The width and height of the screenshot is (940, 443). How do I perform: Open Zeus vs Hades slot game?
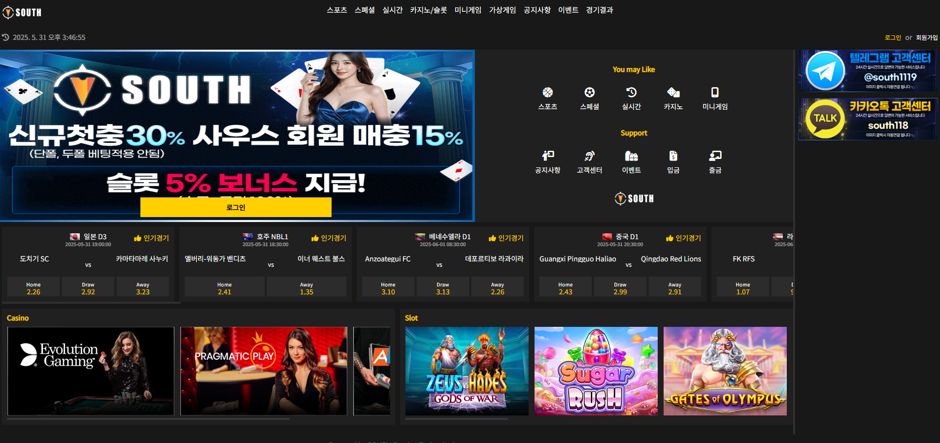pyautogui.click(x=467, y=371)
